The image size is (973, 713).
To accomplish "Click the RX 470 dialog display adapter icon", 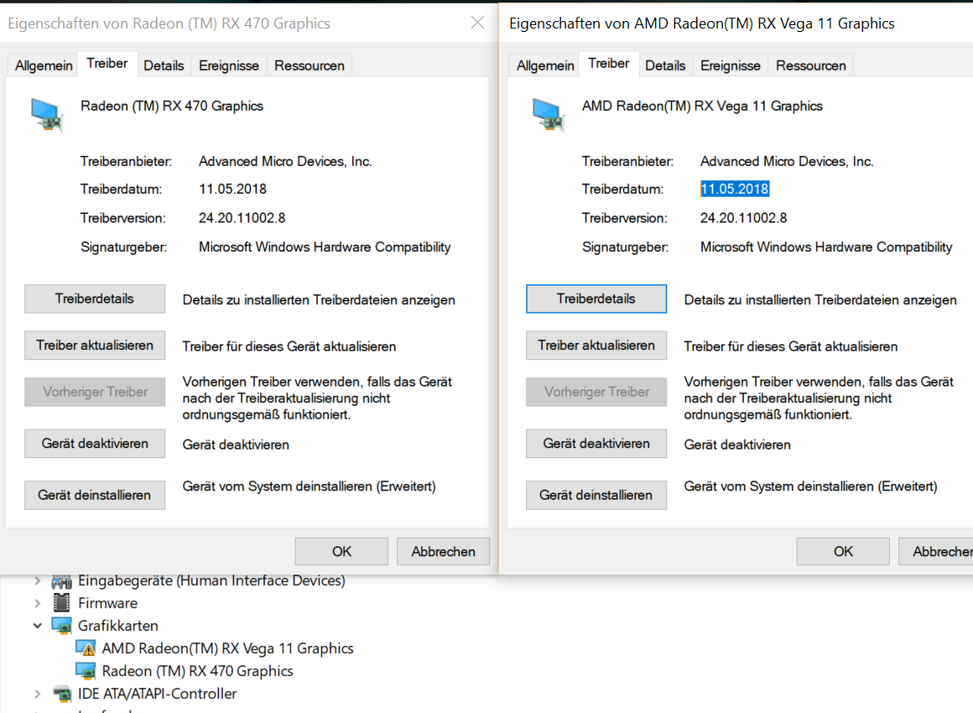I will coord(46,115).
